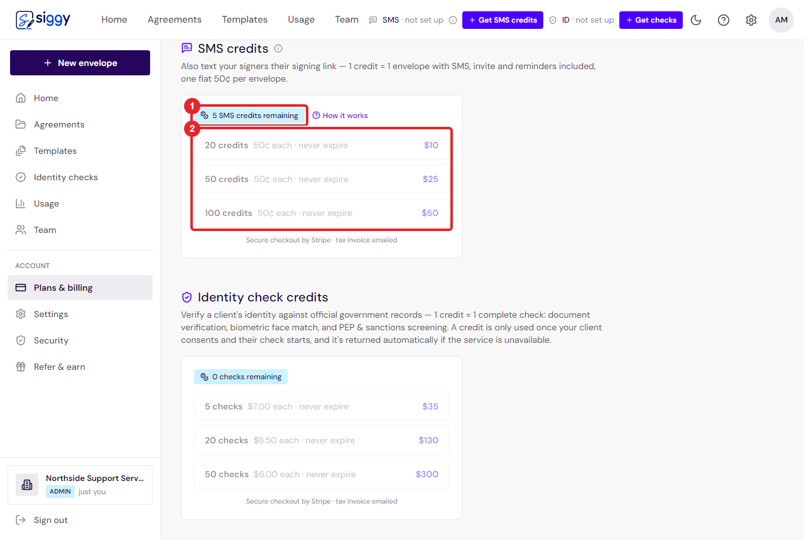Click the Northside Support building icon
Image resolution: width=804 pixels, height=540 pixels.
point(27,485)
